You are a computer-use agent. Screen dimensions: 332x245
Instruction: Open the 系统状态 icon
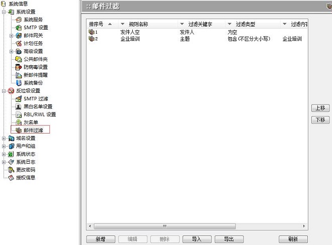pos(11,154)
